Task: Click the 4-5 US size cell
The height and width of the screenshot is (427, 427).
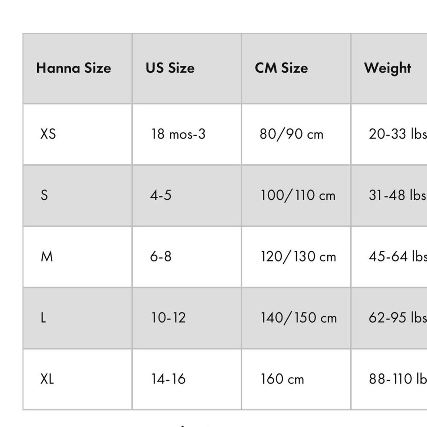Action: tap(161, 195)
